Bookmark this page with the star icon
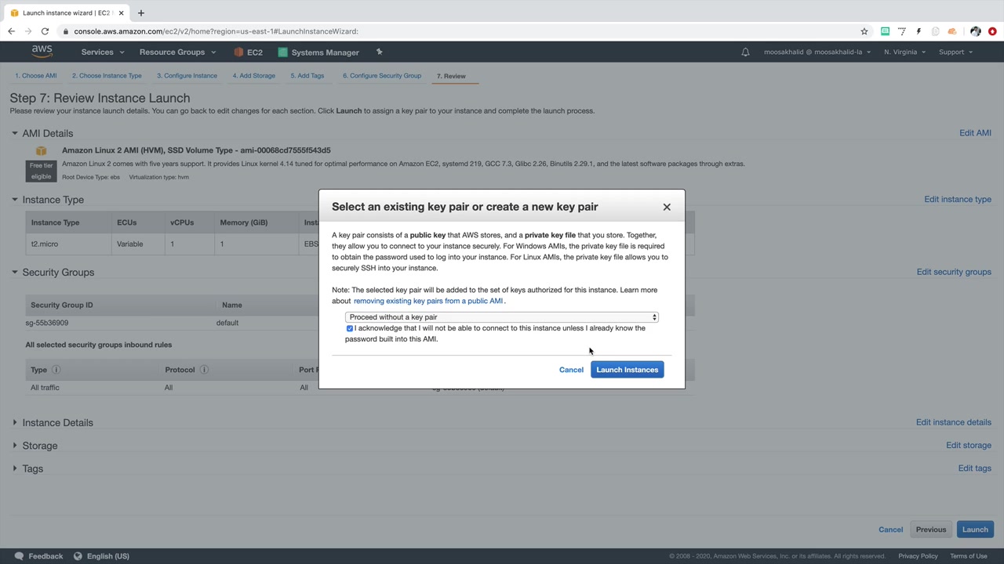Viewport: 1004px width, 564px height. (x=864, y=31)
